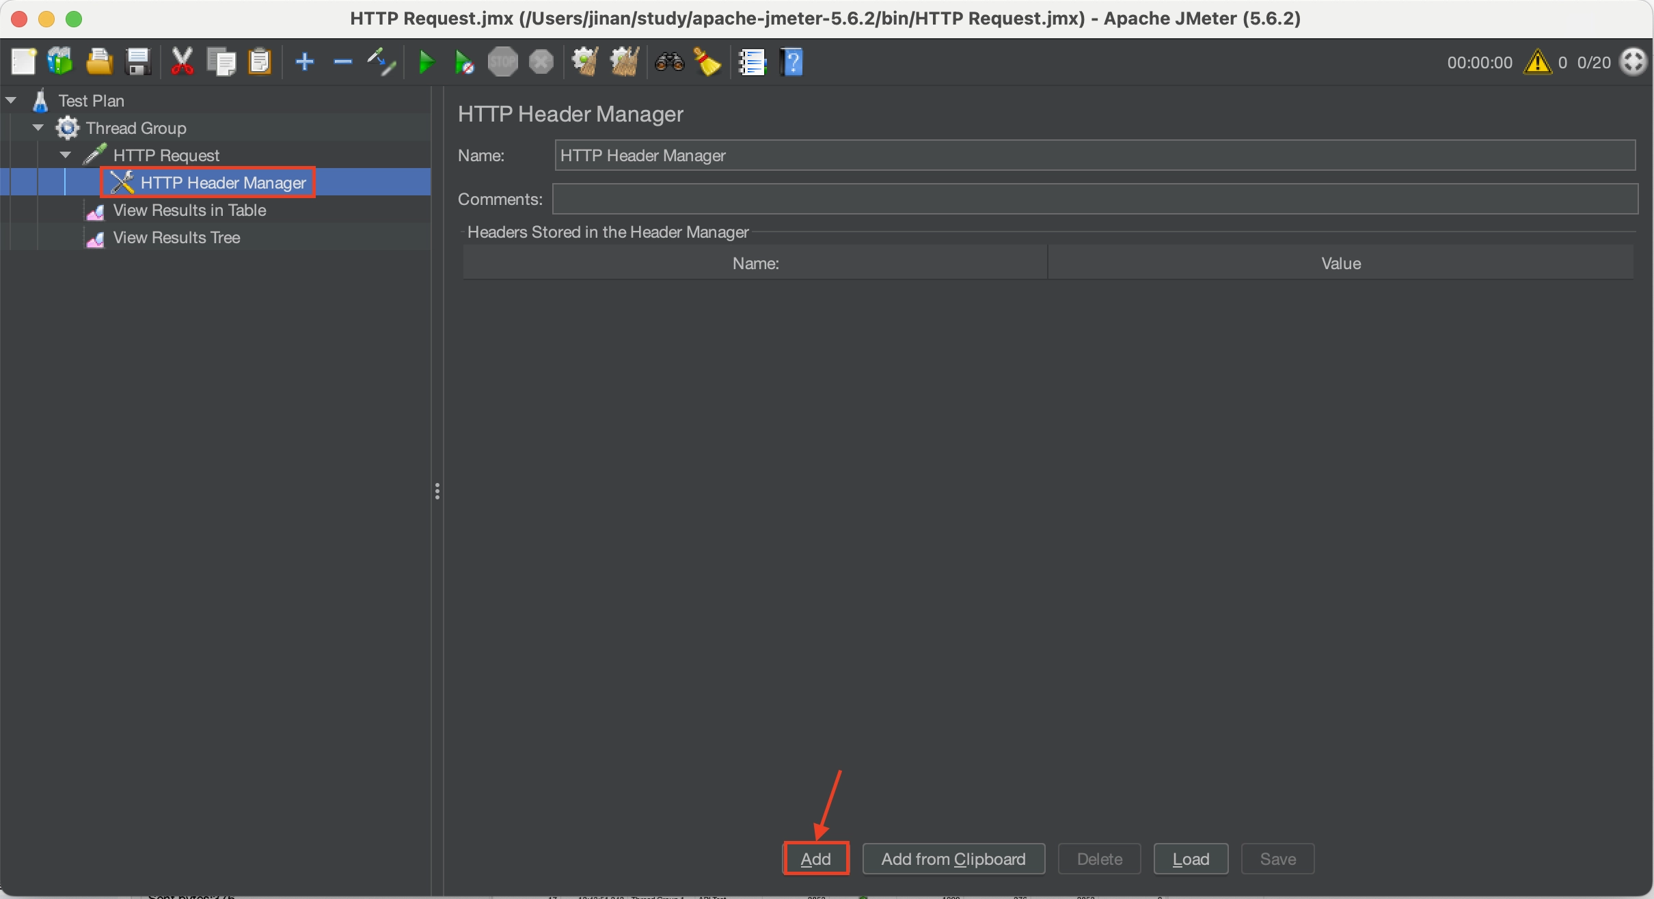Click the Add from Clipboard button
Viewport: 1654px width, 899px height.
(x=953, y=859)
